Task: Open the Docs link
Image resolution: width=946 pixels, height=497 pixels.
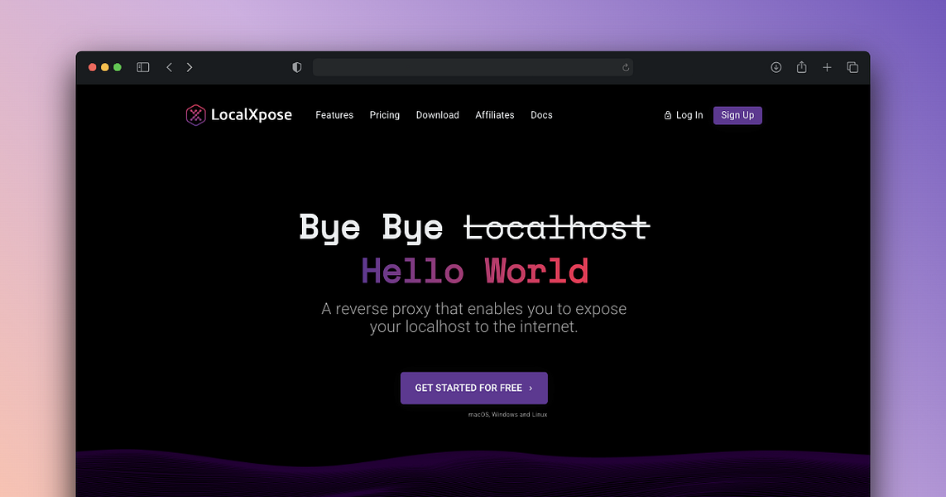Action: (541, 115)
